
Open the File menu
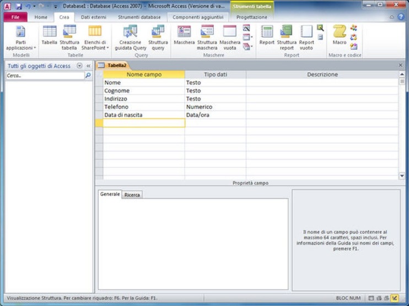[15, 17]
